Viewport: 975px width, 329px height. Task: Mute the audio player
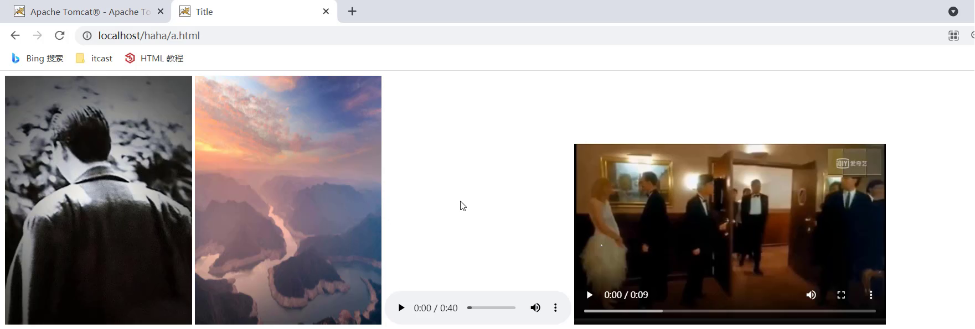pos(535,308)
